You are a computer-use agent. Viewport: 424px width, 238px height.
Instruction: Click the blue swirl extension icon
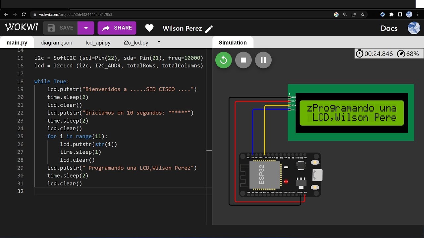point(383,15)
